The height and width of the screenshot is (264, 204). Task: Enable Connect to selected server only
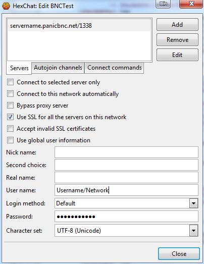[10, 82]
